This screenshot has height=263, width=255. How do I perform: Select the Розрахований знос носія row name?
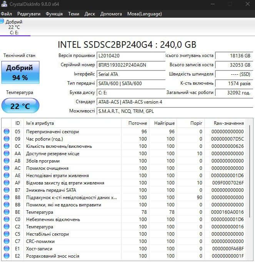(53, 256)
